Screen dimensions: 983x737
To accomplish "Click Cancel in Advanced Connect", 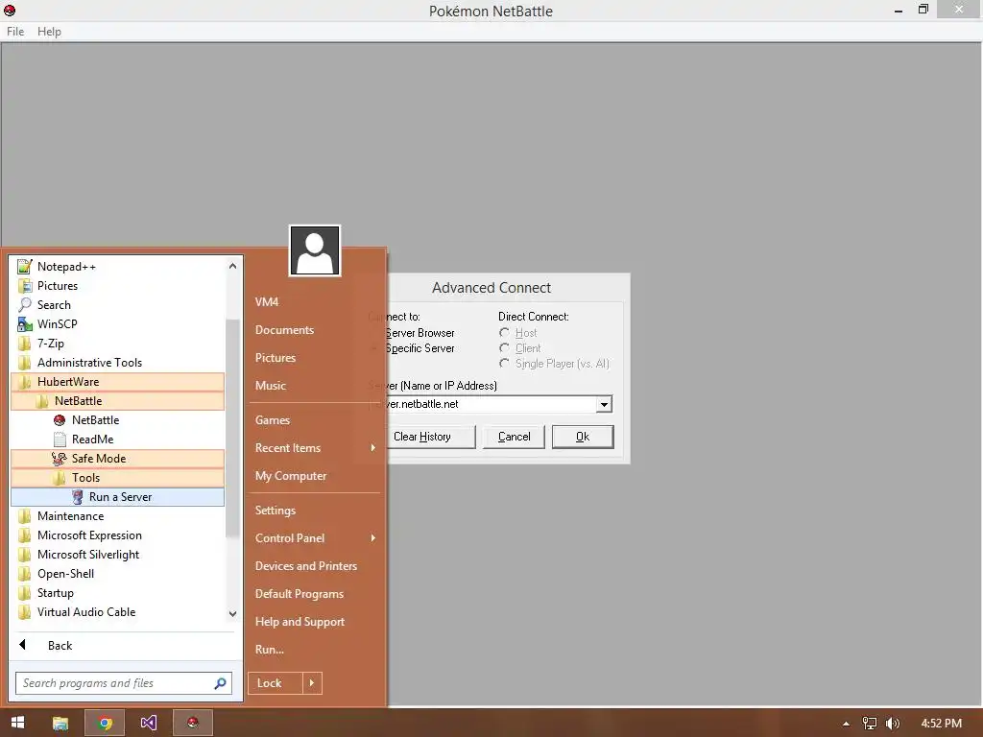I will (515, 437).
